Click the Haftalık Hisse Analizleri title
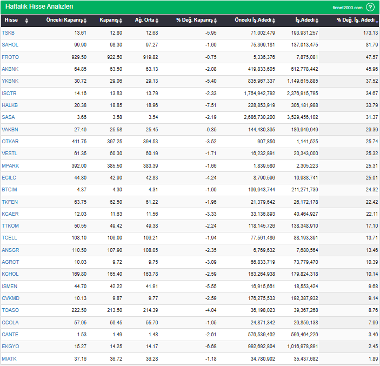The height and width of the screenshot is (366, 380). click(39, 6)
